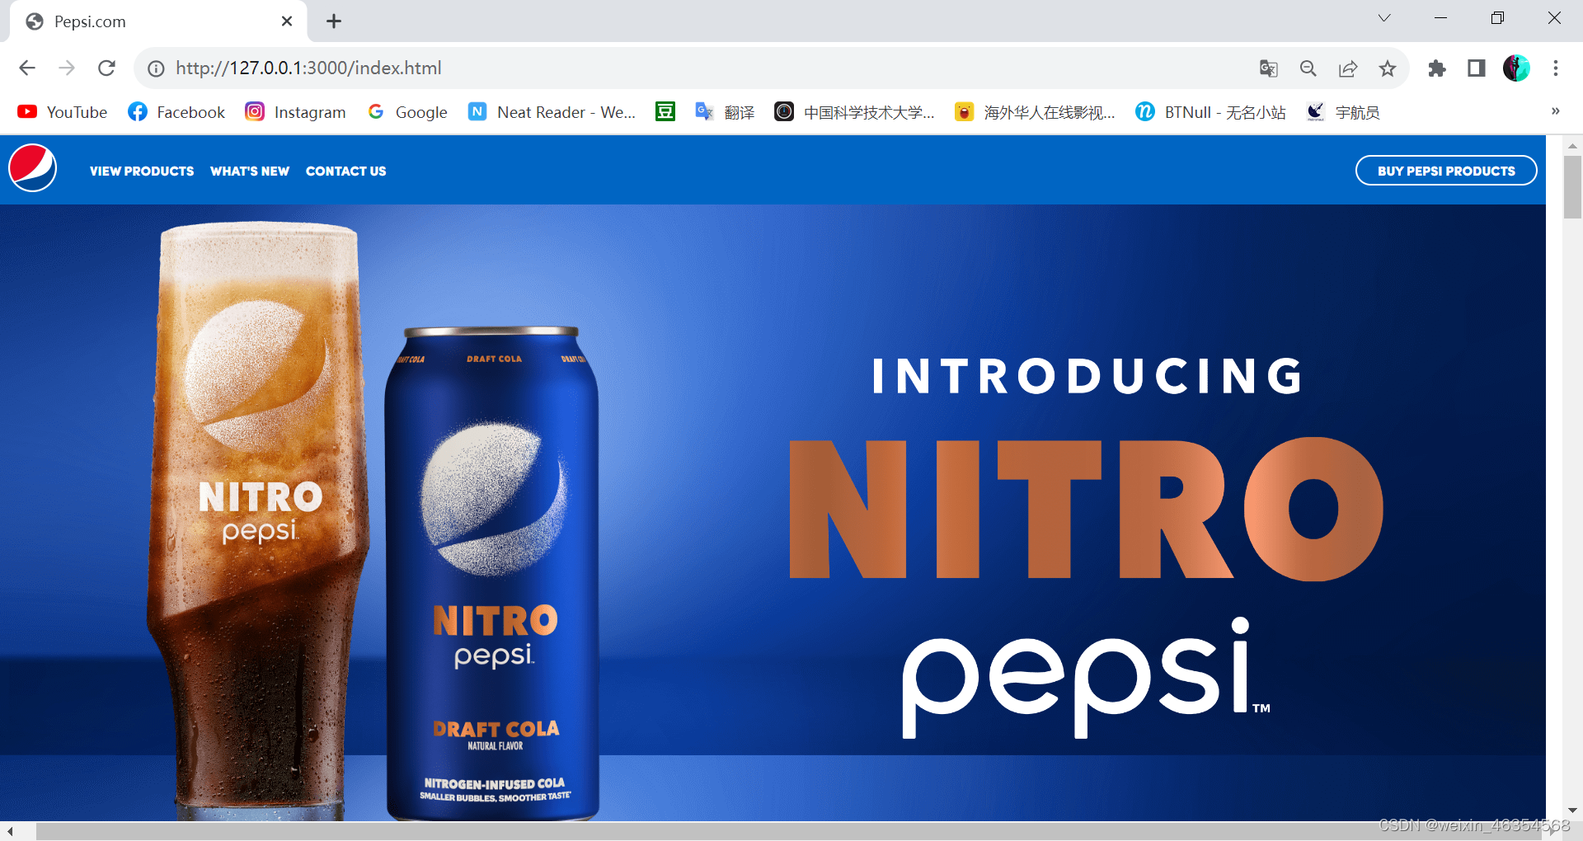
Task: Share this page via share icon
Action: (x=1348, y=68)
